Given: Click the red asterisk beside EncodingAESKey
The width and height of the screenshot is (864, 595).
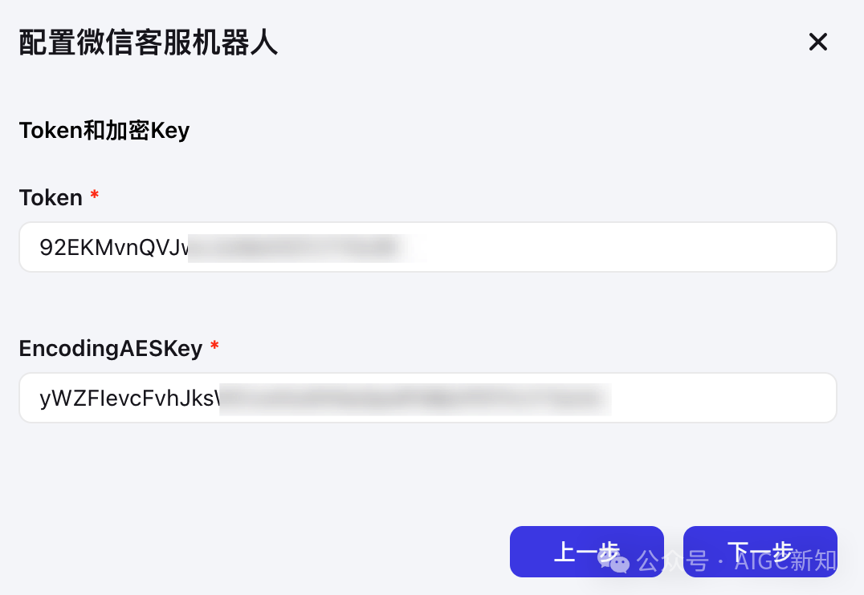Looking at the screenshot, I should click(x=214, y=346).
